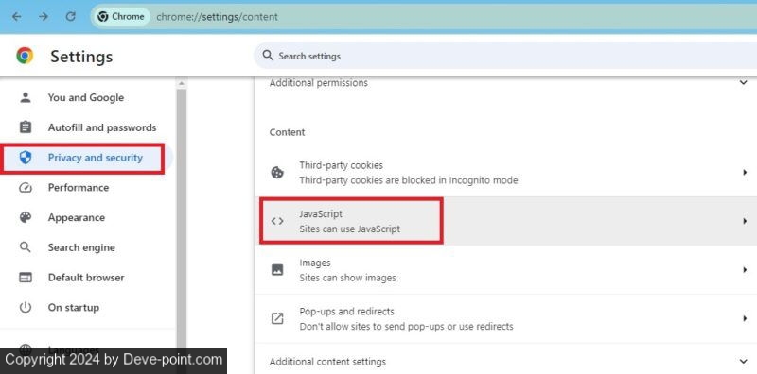Viewport: 757px width, 374px height.
Task: Reload the page with refresh icon
Action: click(70, 16)
